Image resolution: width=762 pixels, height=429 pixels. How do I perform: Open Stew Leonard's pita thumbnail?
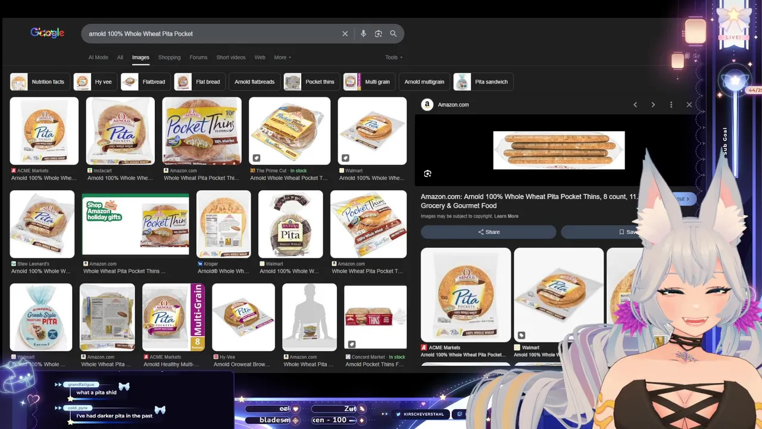point(42,224)
